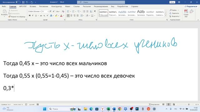200x112 pixels.
Task: Toggle italic (К) formatting
Action: 32,16
